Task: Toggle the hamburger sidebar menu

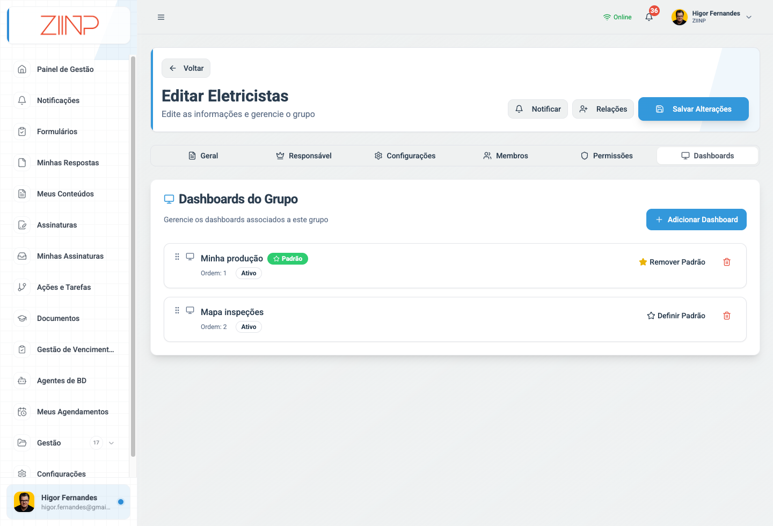Action: point(161,17)
